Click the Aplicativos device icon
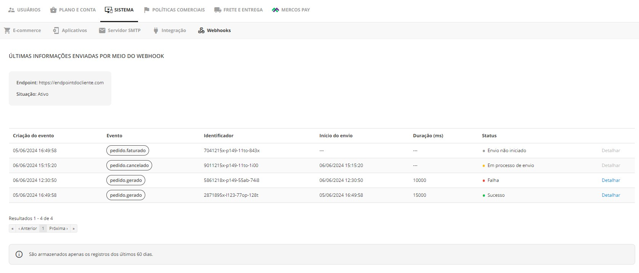The height and width of the screenshot is (273, 639). pyautogui.click(x=56, y=31)
